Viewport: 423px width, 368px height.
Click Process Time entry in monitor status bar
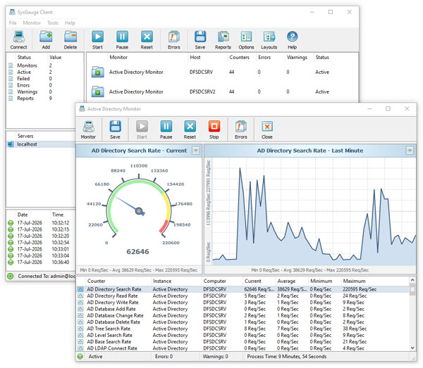click(286, 357)
